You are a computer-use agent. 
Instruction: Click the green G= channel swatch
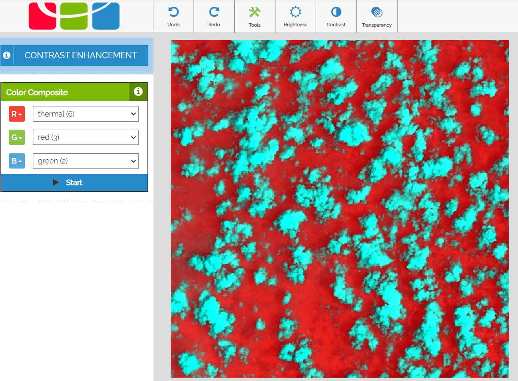17,138
